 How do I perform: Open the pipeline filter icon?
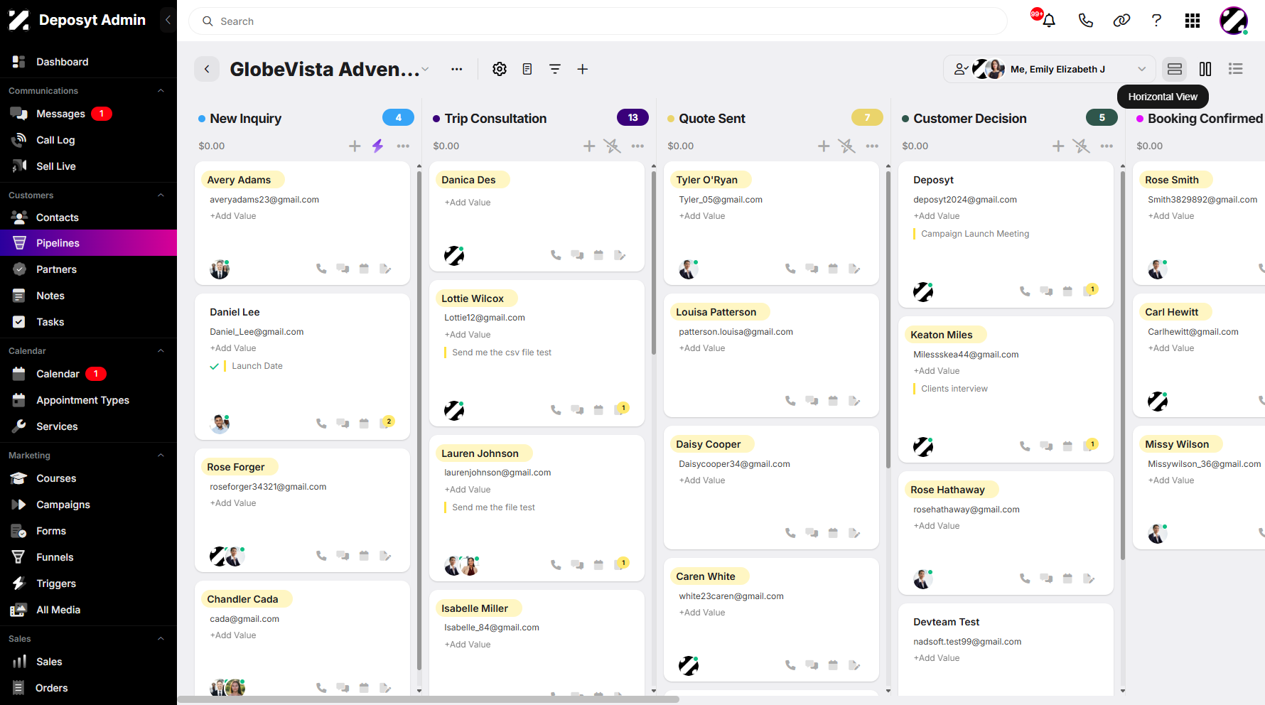(x=555, y=69)
